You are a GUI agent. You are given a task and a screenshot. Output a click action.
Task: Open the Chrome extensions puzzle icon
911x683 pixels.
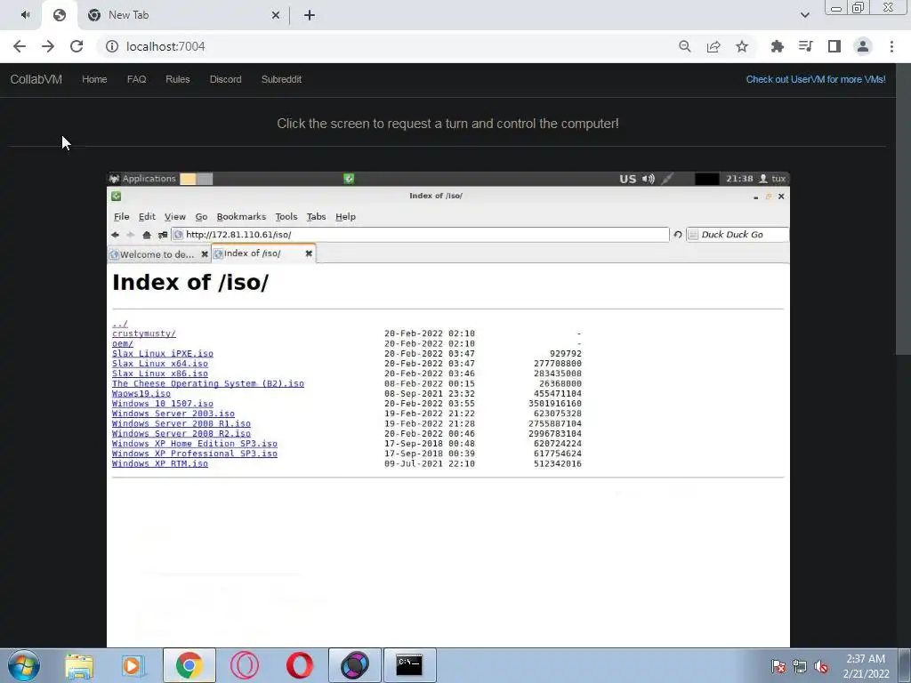[x=777, y=46]
